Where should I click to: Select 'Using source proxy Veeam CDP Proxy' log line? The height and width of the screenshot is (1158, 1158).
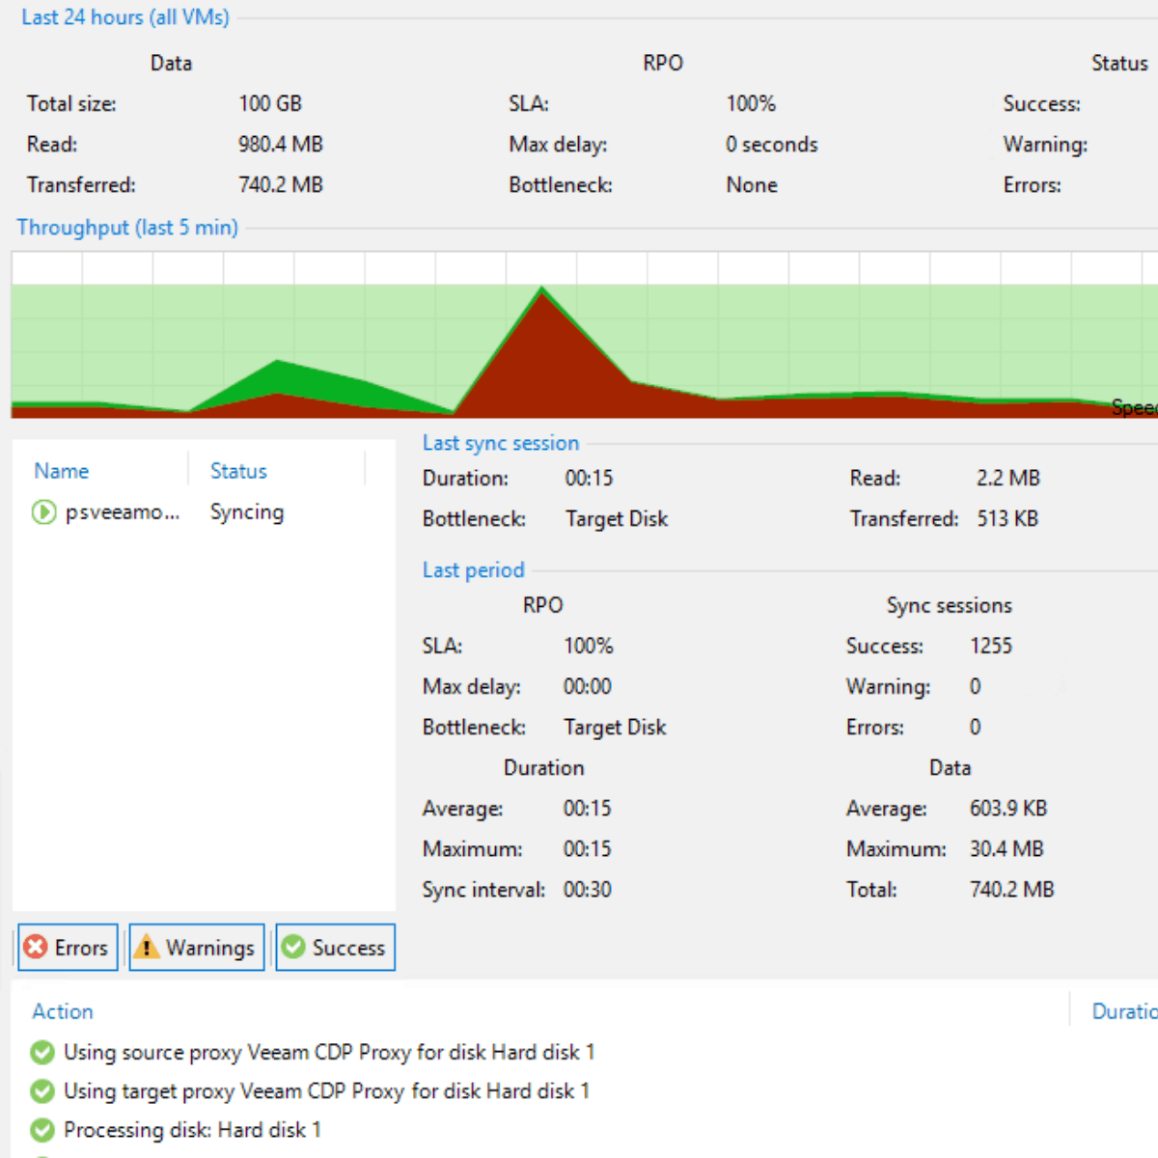(x=329, y=1052)
